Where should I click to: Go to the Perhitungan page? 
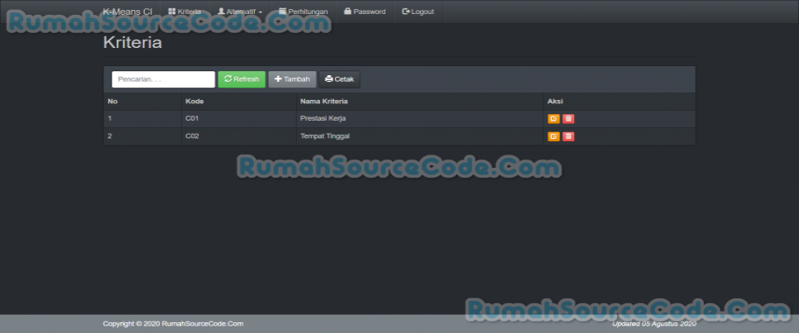click(304, 12)
